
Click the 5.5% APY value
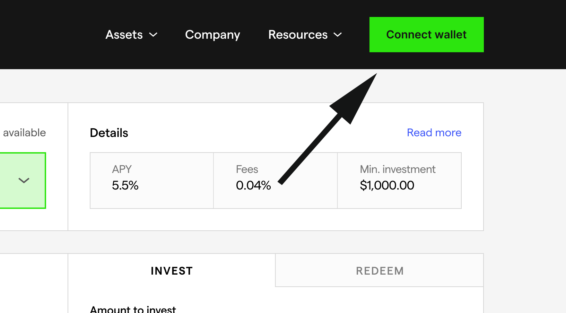[125, 186]
